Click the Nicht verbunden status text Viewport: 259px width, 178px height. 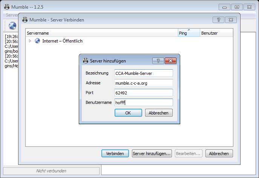point(51,171)
